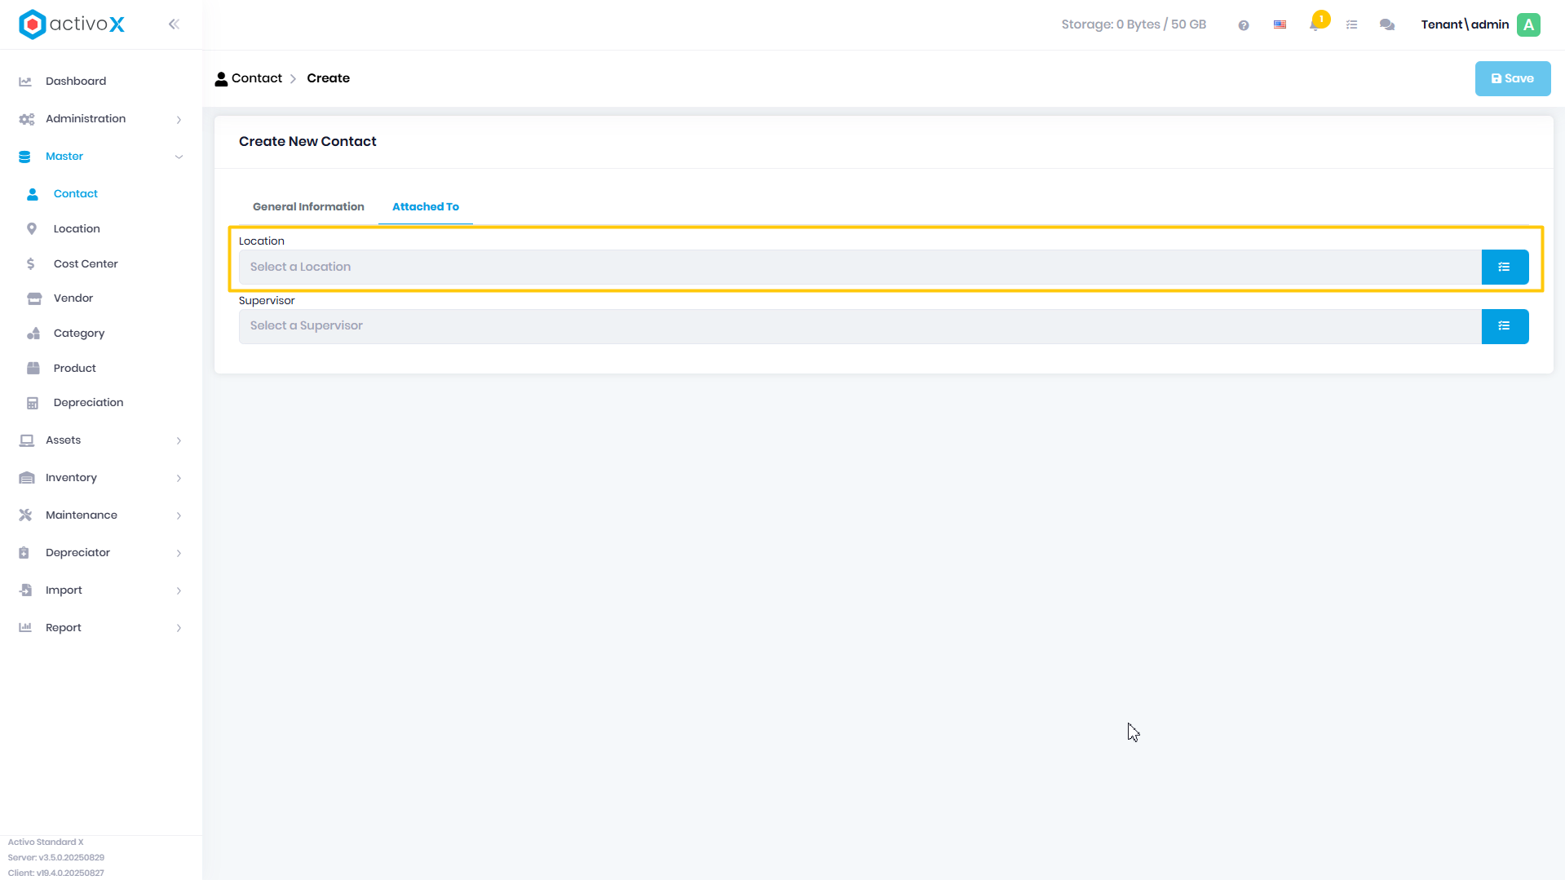Click the green user avatar A
The image size is (1565, 880).
pyautogui.click(x=1529, y=24)
